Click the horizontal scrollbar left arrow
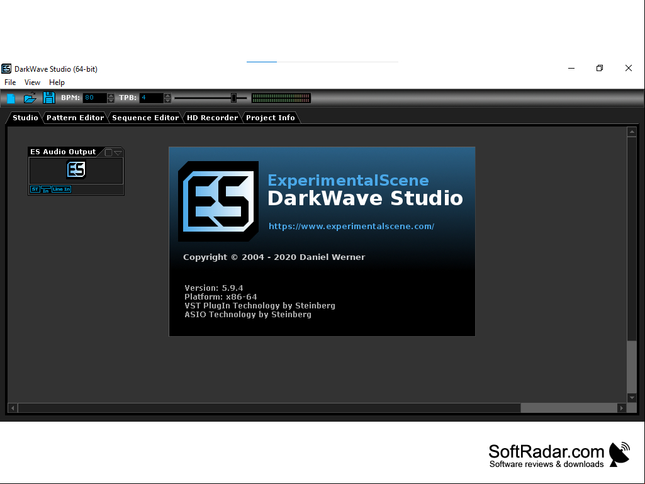 pyautogui.click(x=13, y=408)
